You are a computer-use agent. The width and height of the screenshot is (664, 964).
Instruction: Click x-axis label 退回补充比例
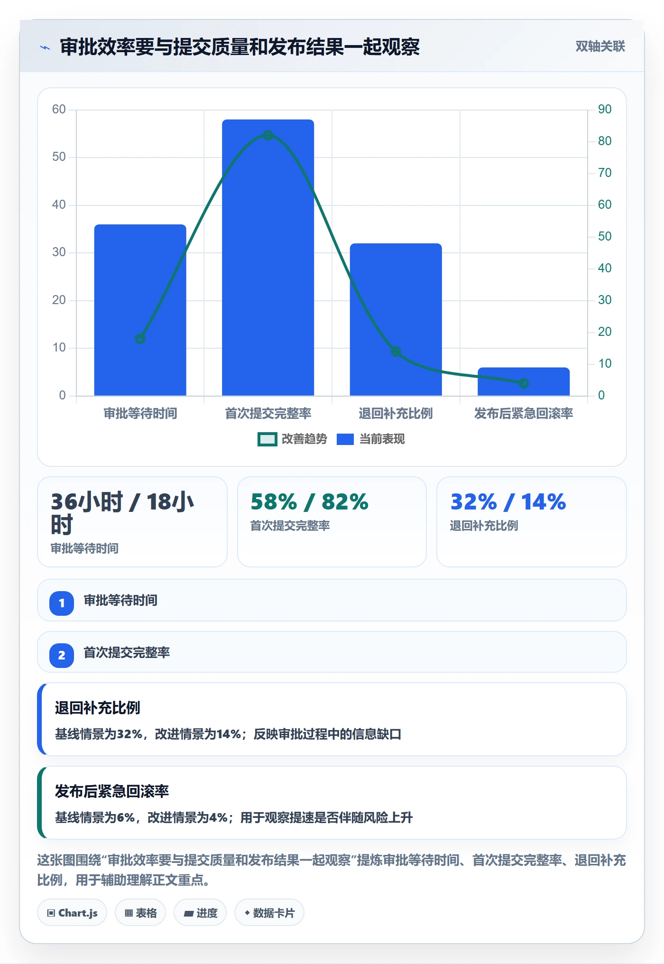coord(396,414)
